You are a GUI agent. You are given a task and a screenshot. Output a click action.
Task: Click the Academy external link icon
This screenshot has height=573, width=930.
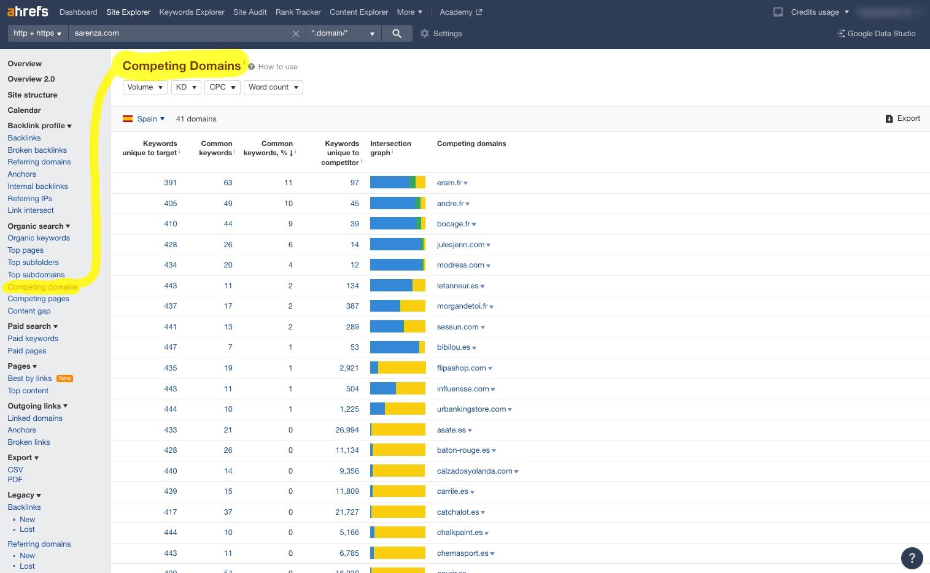(x=479, y=12)
